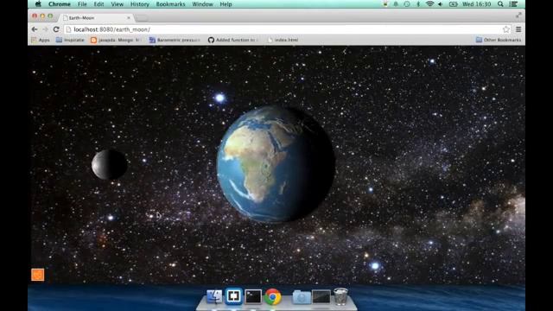553x311 pixels.
Task: Click the Time Machine clock icon
Action: (407, 4)
